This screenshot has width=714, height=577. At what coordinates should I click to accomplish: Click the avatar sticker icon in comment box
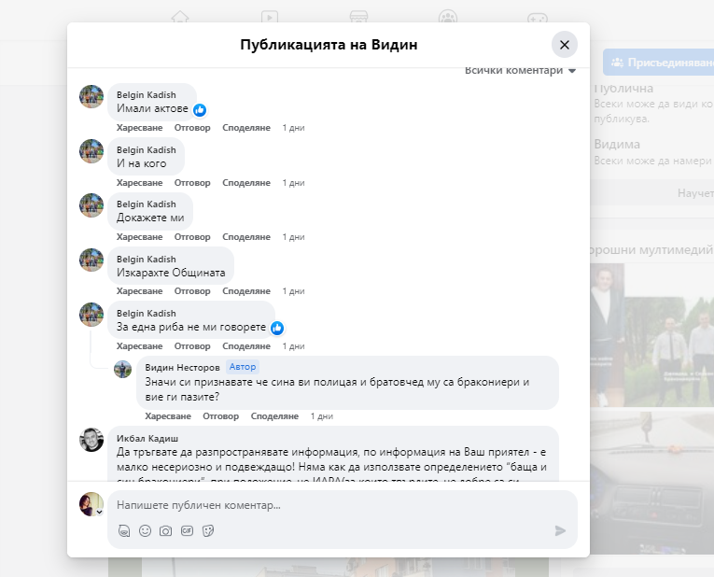[124, 530]
